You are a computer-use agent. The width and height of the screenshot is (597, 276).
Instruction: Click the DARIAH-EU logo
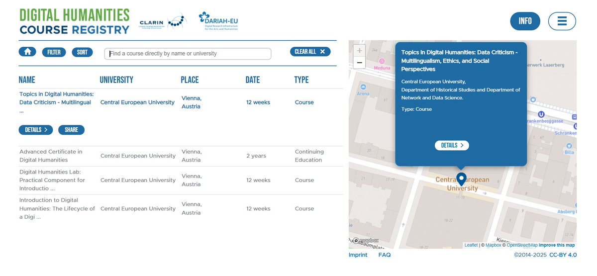pyautogui.click(x=218, y=21)
